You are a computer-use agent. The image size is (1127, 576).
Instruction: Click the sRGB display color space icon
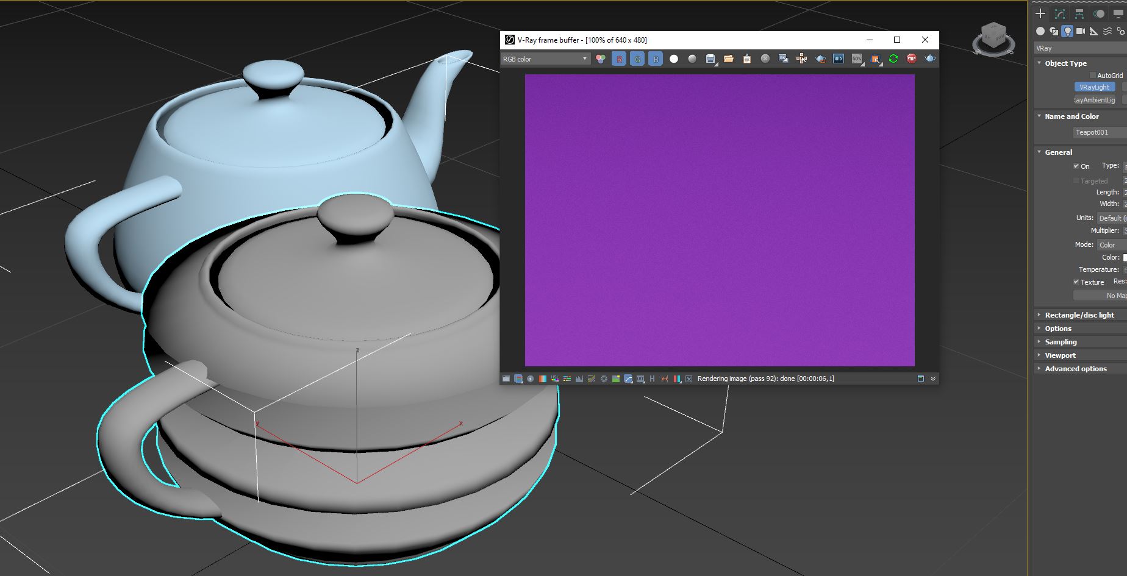pos(628,379)
